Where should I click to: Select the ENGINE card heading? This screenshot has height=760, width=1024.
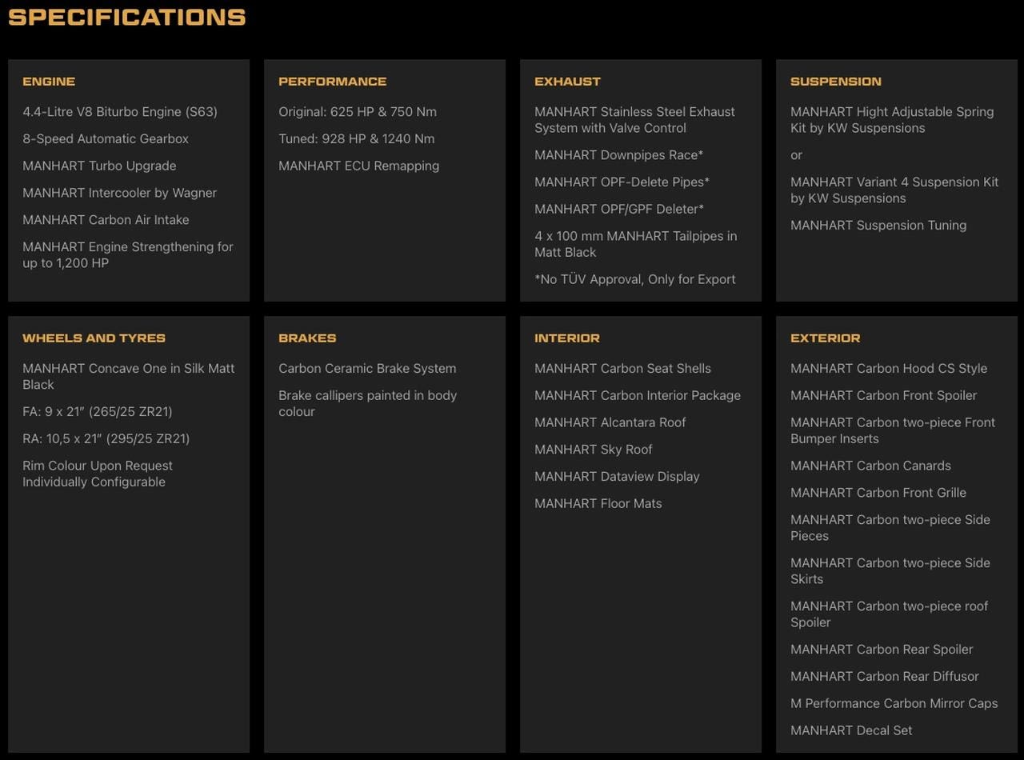click(49, 82)
